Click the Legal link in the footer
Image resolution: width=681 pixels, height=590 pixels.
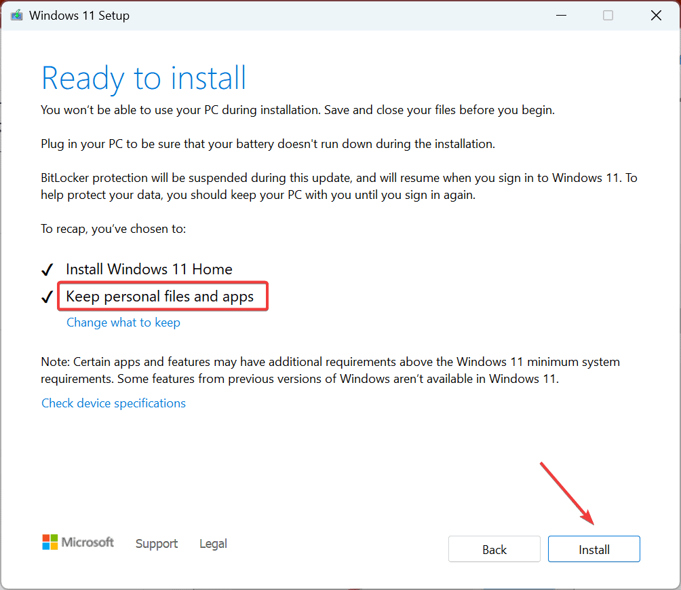213,543
